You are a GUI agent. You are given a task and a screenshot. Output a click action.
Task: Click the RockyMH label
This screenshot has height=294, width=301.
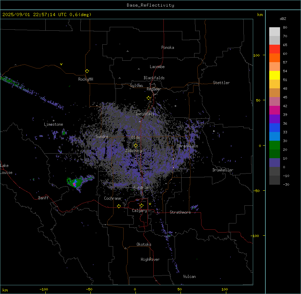click(x=86, y=79)
